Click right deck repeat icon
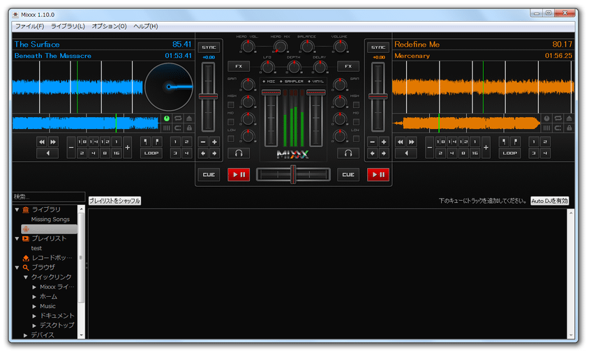This screenshot has height=352, width=589. pos(558,118)
